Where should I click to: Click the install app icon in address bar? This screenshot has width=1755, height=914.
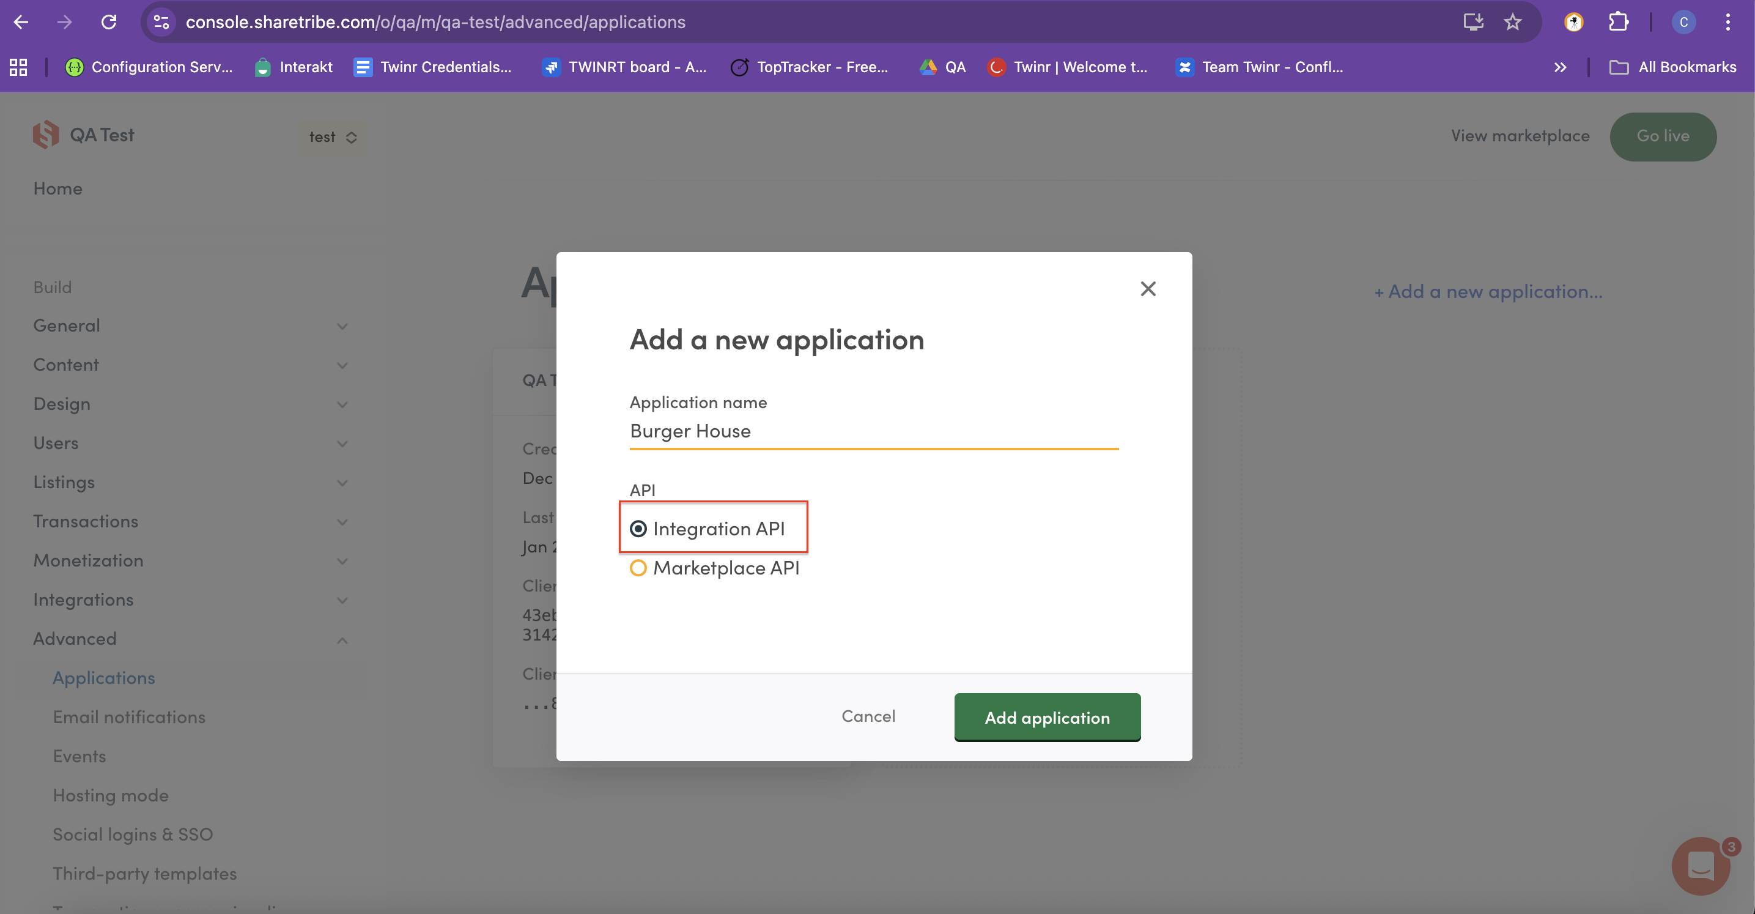pyautogui.click(x=1473, y=22)
